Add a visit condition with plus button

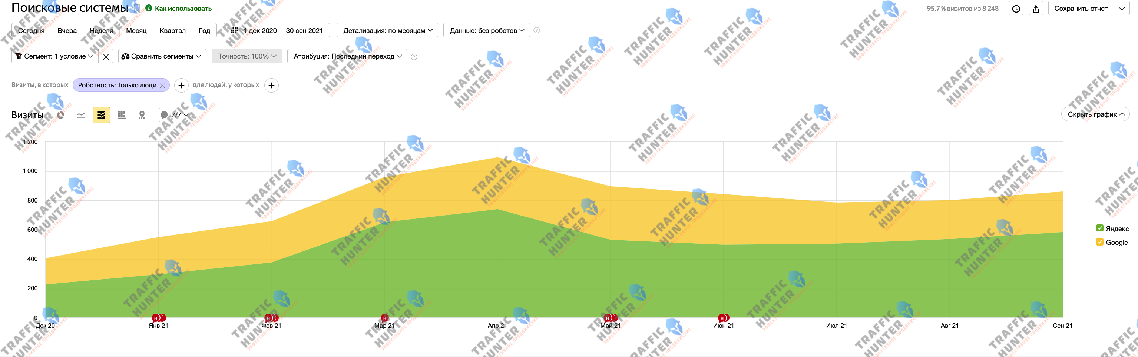[x=181, y=85]
